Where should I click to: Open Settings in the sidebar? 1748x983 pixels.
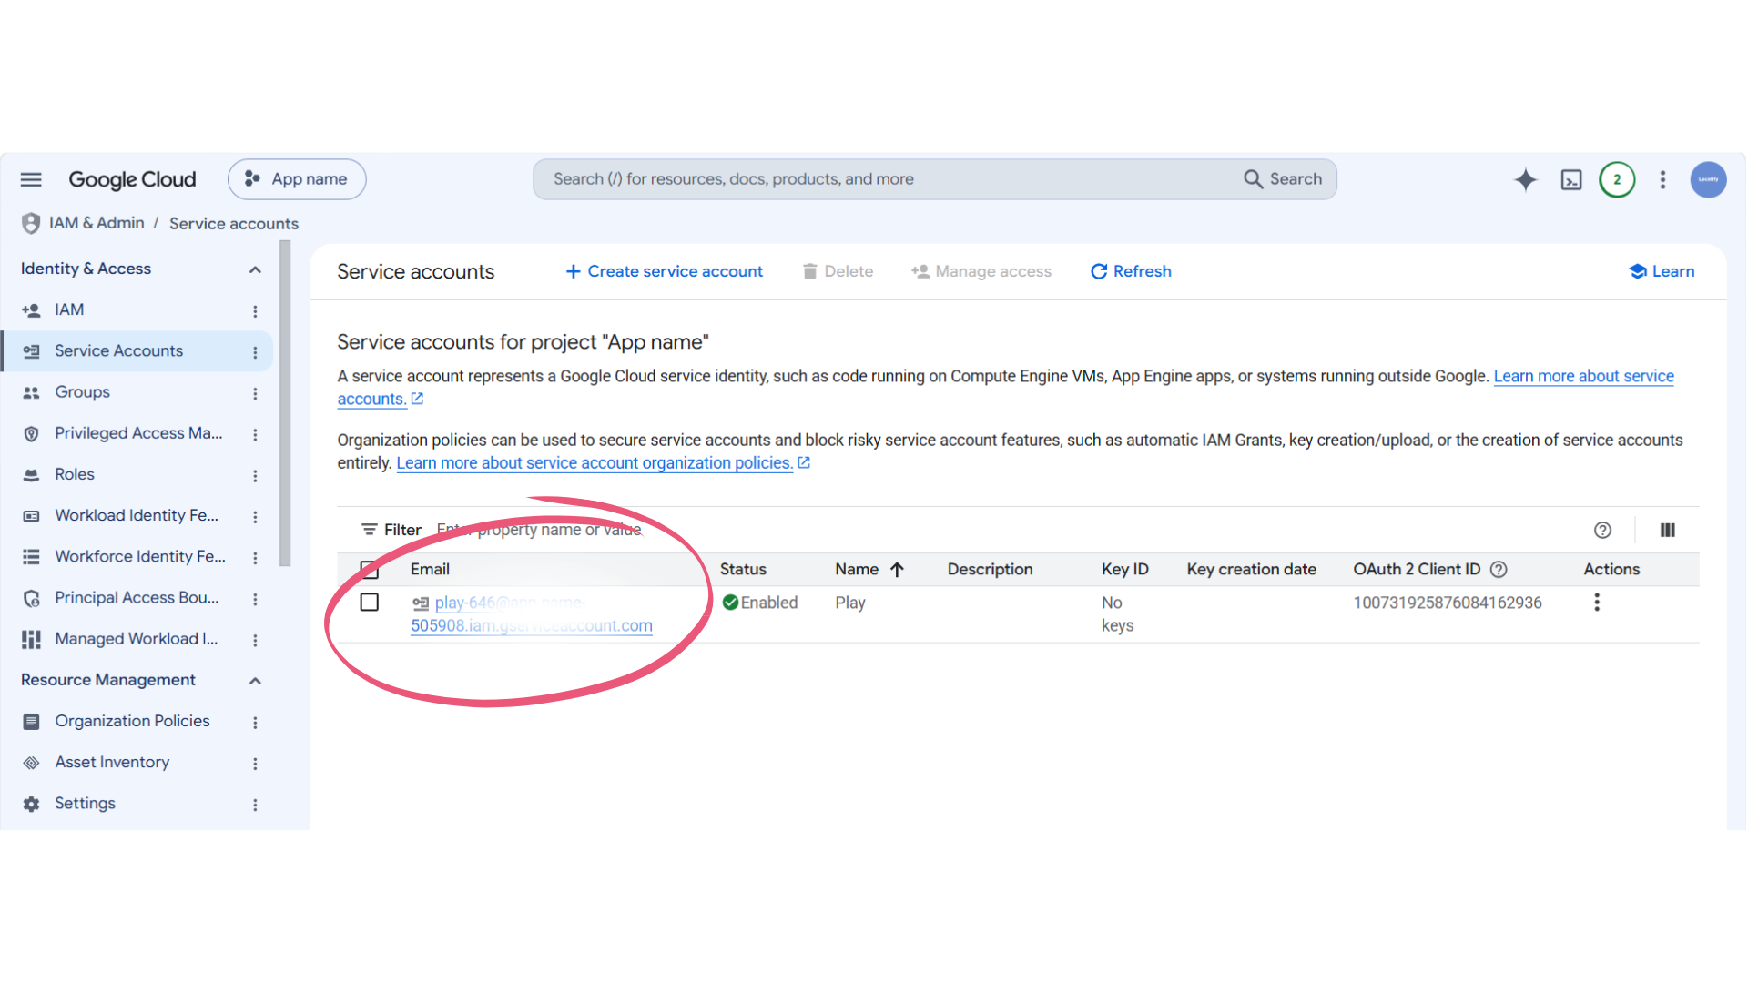coord(85,804)
